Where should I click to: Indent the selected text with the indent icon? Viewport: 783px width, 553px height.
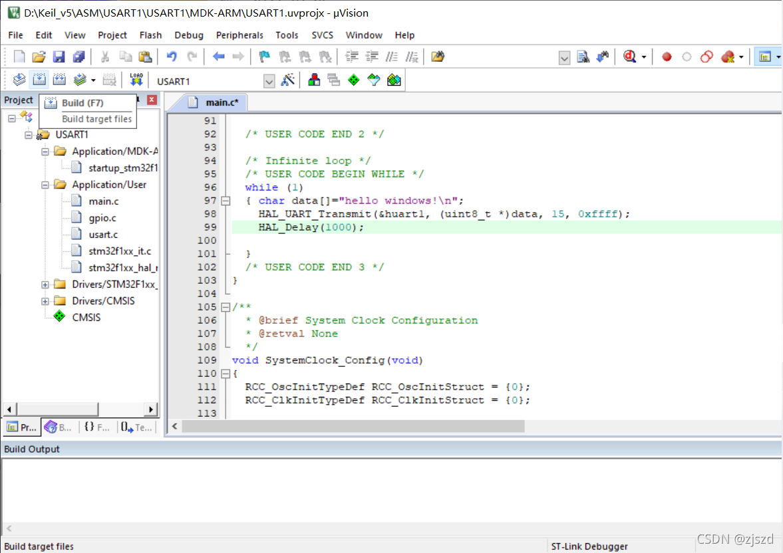click(x=351, y=56)
